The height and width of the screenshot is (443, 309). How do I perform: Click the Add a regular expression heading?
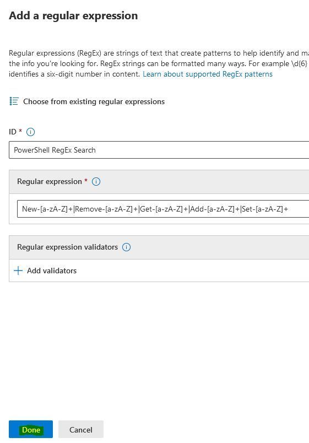pos(73,15)
